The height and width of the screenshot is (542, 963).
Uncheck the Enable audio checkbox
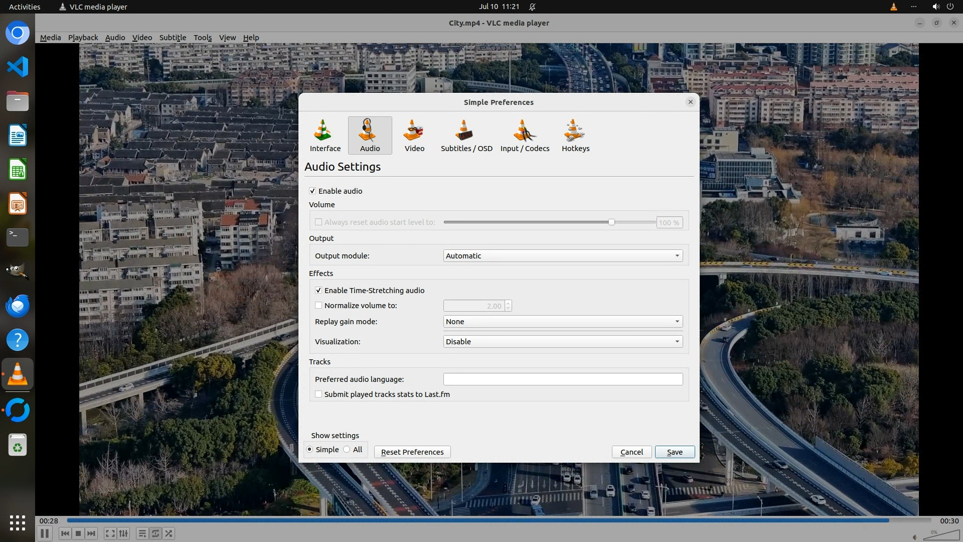click(312, 191)
